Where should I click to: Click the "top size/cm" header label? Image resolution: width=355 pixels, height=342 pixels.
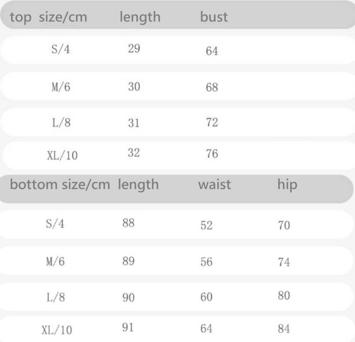pyautogui.click(x=49, y=18)
